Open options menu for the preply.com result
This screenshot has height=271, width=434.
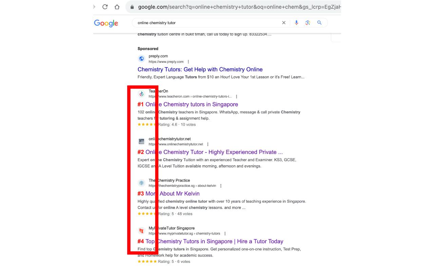pyautogui.click(x=188, y=62)
